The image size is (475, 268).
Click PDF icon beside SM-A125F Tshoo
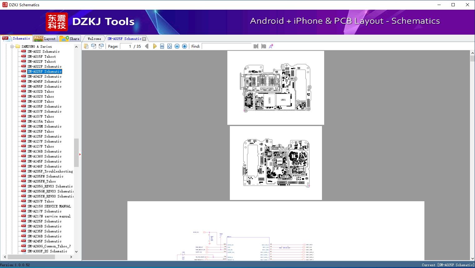point(23,131)
